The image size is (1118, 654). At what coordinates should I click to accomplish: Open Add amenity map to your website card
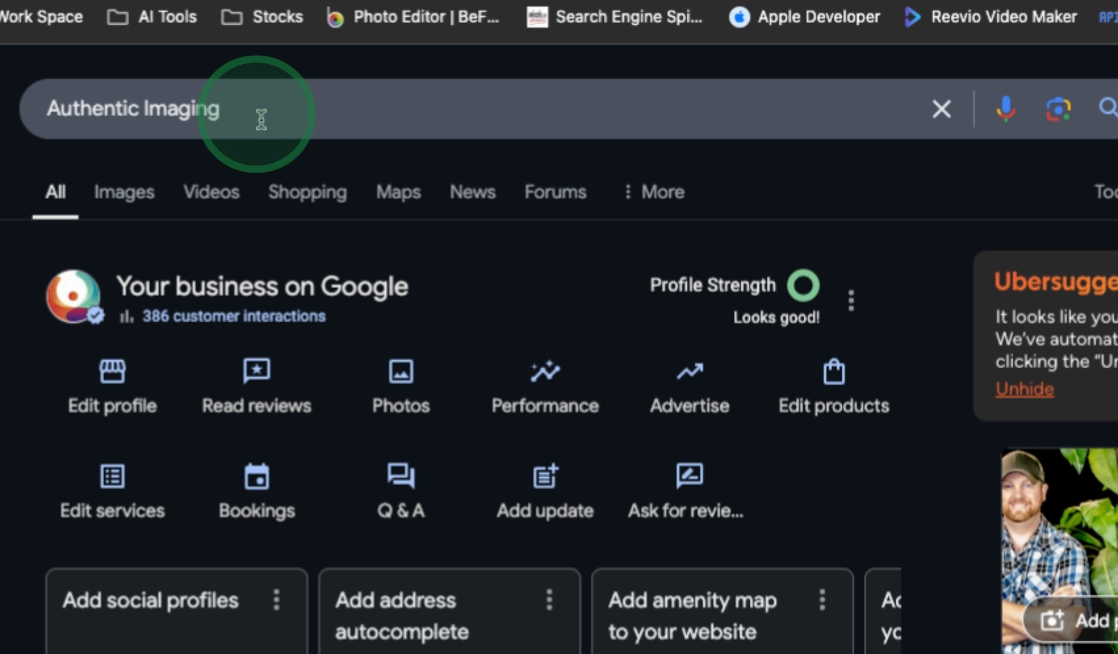tap(722, 611)
